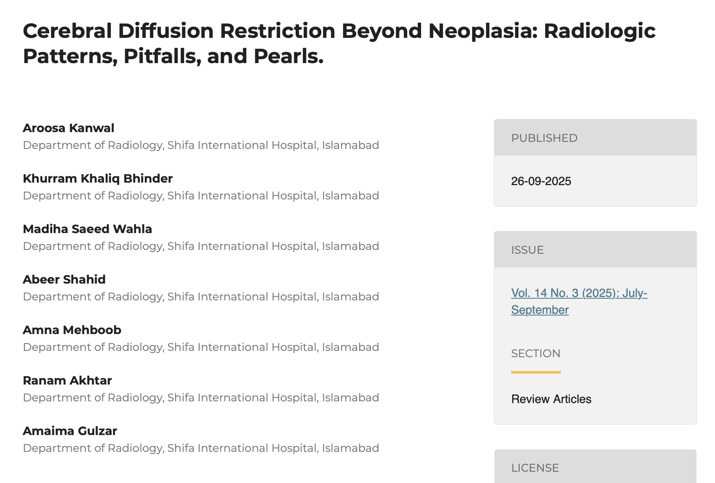Click the Review Articles section text
The width and height of the screenshot is (715, 483).
pyautogui.click(x=551, y=399)
